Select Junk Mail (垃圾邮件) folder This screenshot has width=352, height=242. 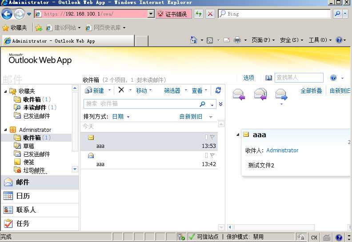(x=34, y=170)
